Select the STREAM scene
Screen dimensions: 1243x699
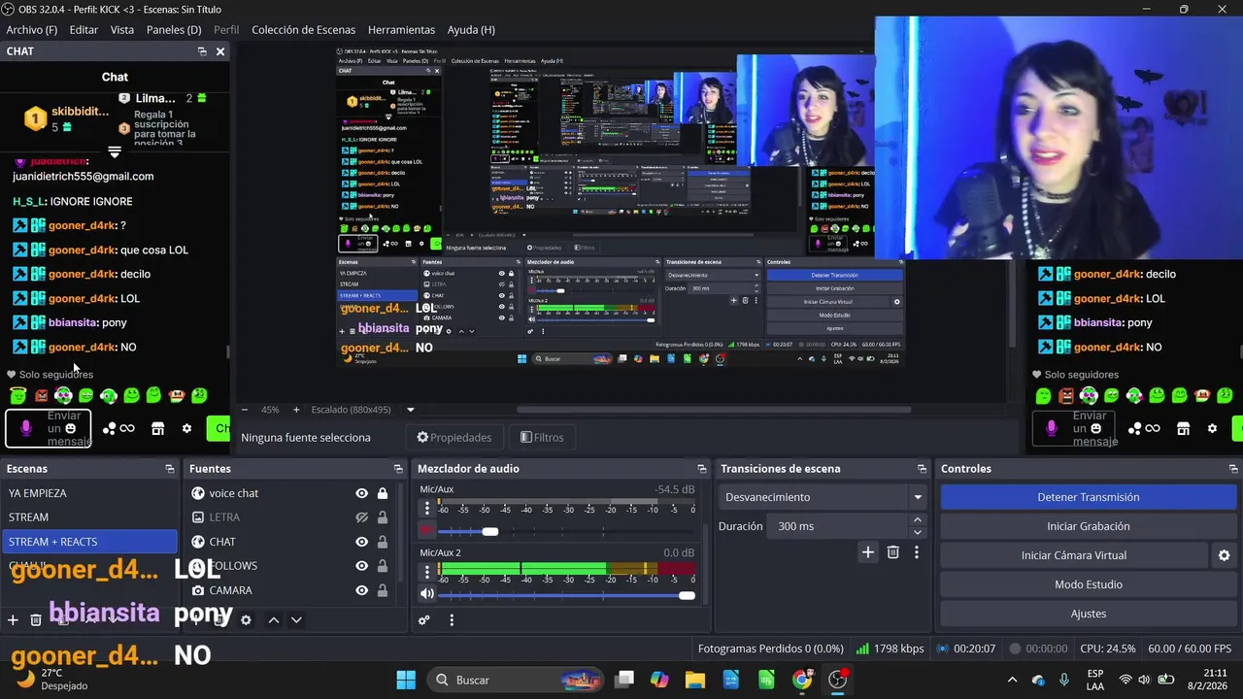89,517
